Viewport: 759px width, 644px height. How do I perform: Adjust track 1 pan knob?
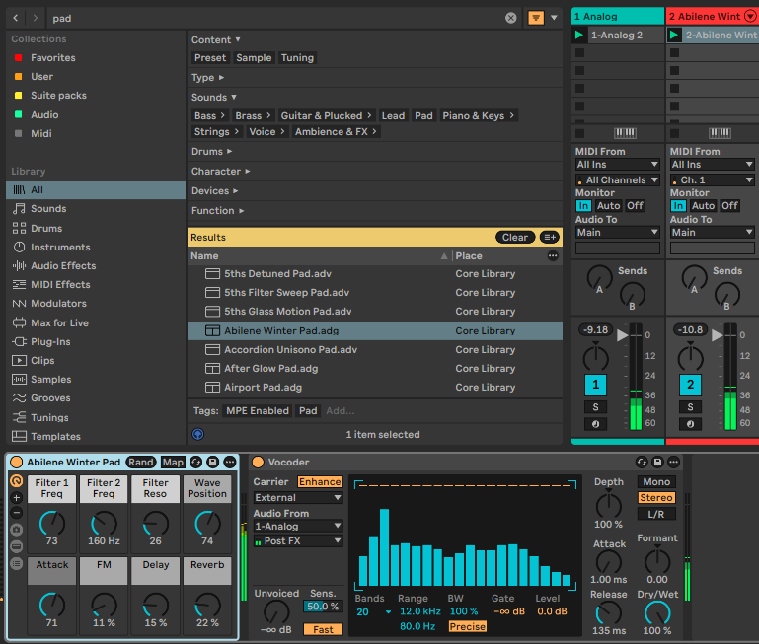click(595, 357)
